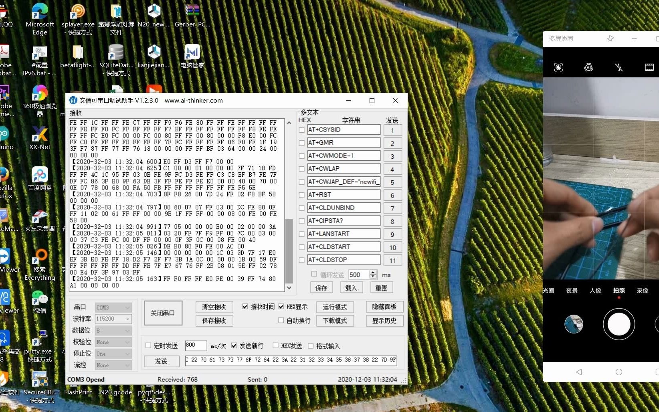Viewport: 659px width, 412px height.
Task: Enable 定时发送 checkbox
Action: (x=148, y=345)
